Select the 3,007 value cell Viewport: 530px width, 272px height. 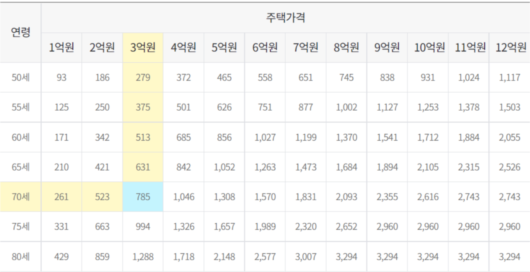point(306,256)
